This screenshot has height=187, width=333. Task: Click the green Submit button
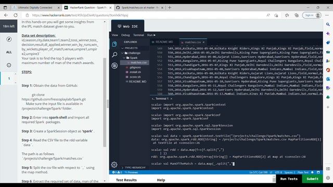[x=312, y=179]
